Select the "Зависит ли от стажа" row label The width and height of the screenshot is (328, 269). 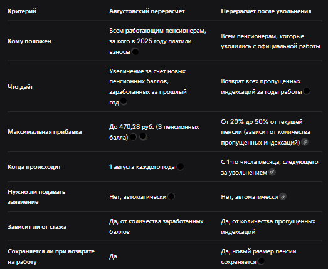pos(37,227)
